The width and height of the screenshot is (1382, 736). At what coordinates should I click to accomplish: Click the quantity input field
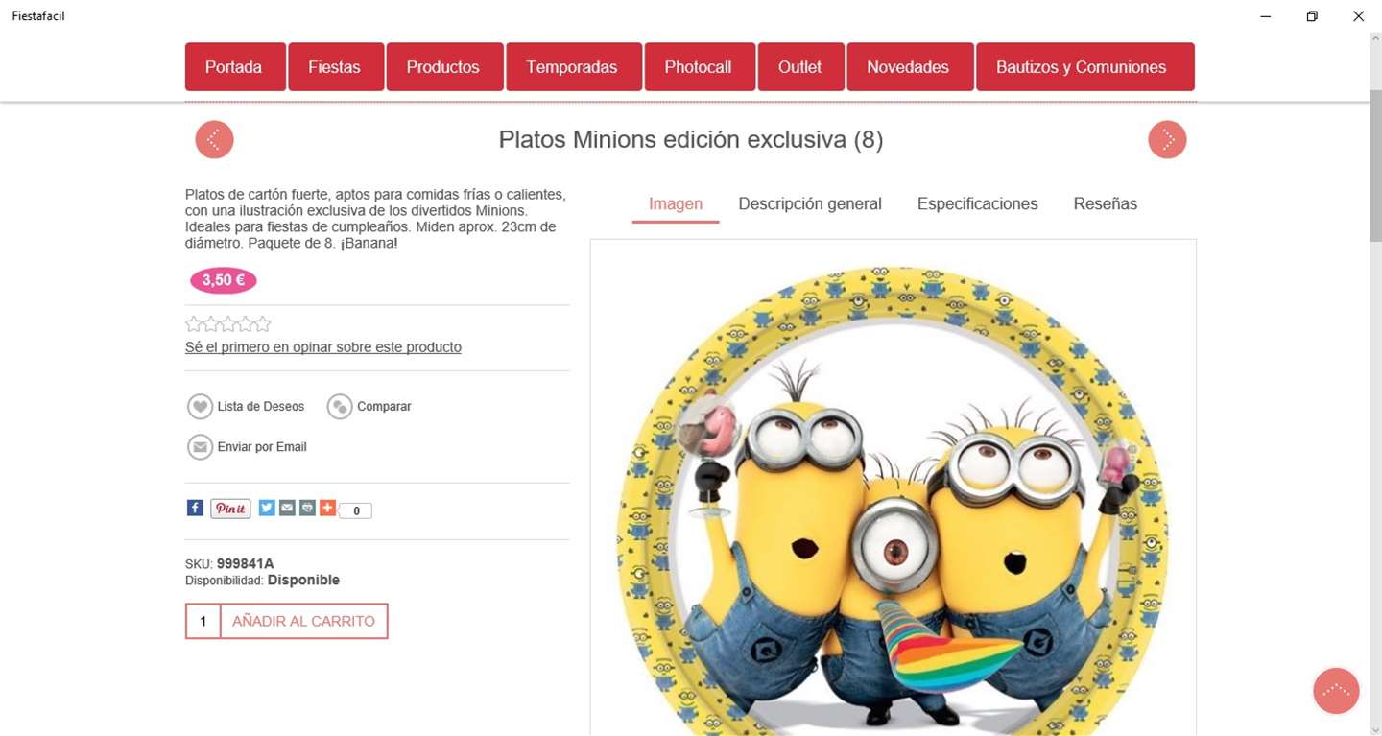coord(203,621)
